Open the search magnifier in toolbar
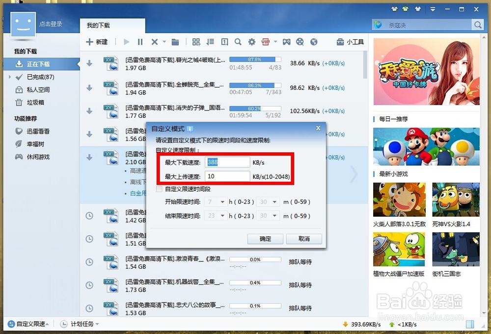Screen dimensions: 491x334 238,42
